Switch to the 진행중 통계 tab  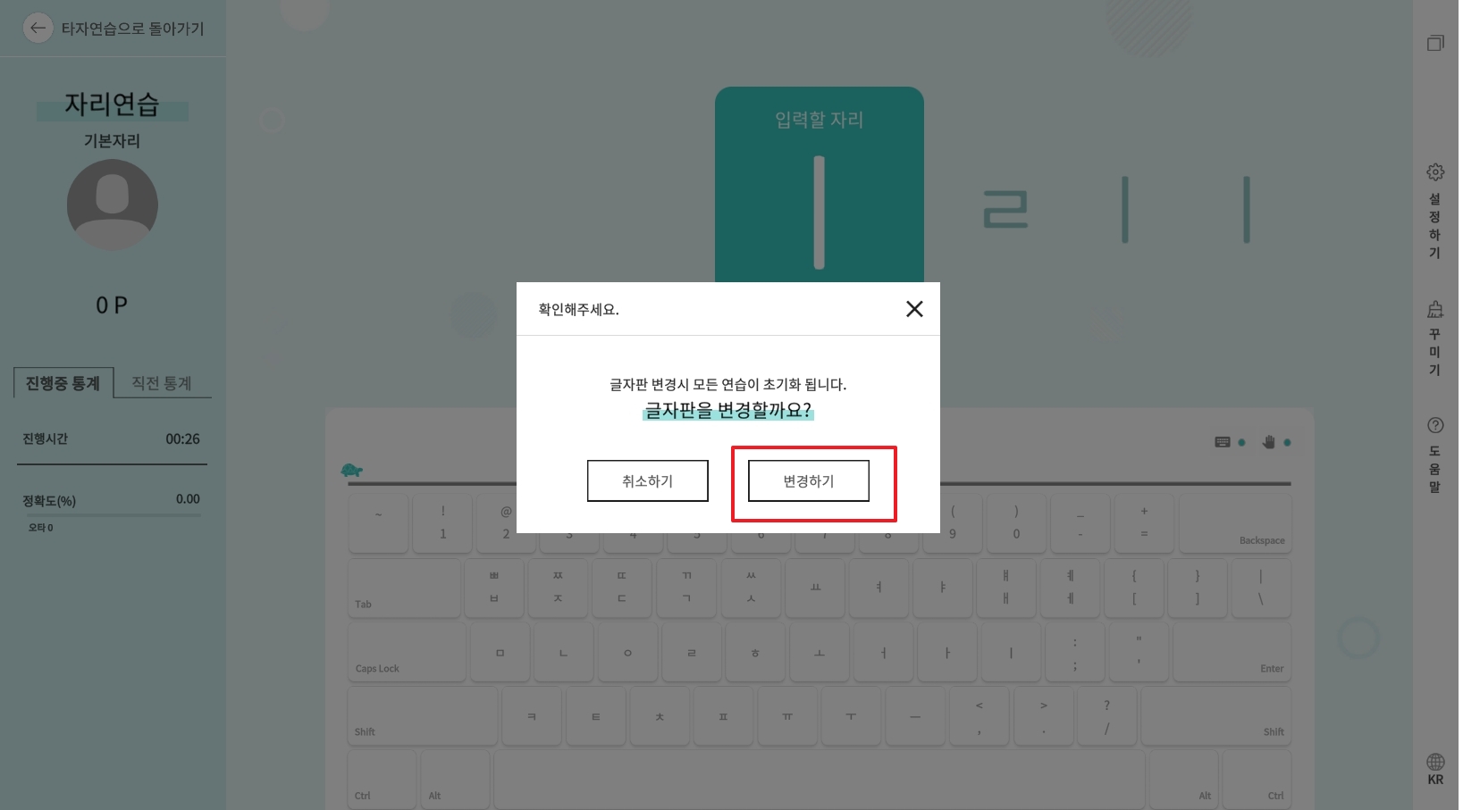coord(63,381)
